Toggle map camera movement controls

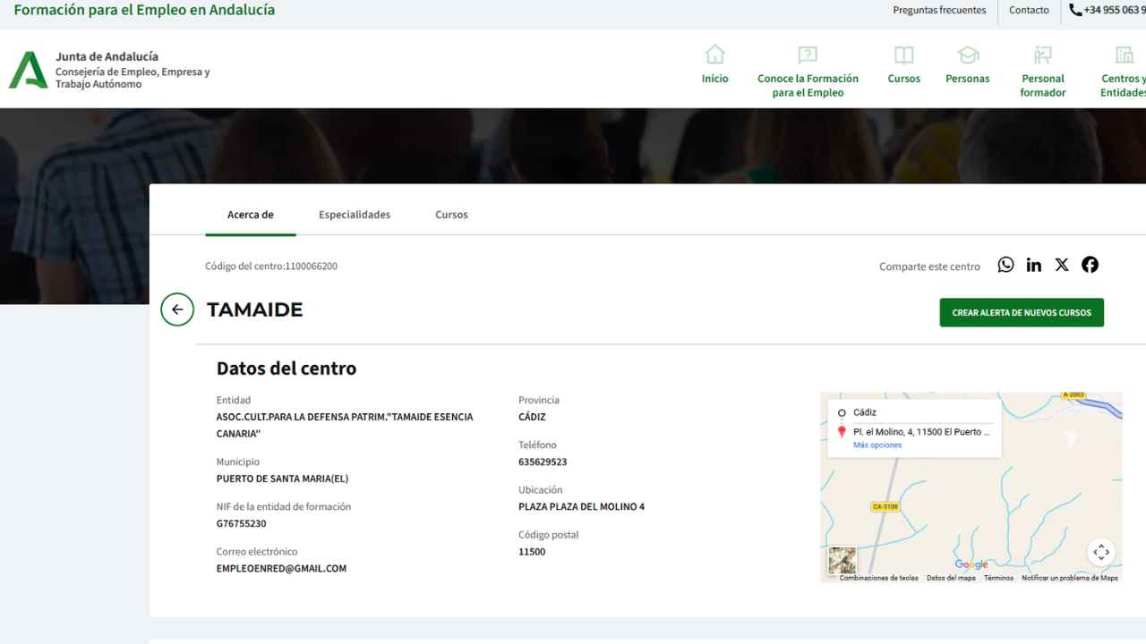(x=1101, y=552)
